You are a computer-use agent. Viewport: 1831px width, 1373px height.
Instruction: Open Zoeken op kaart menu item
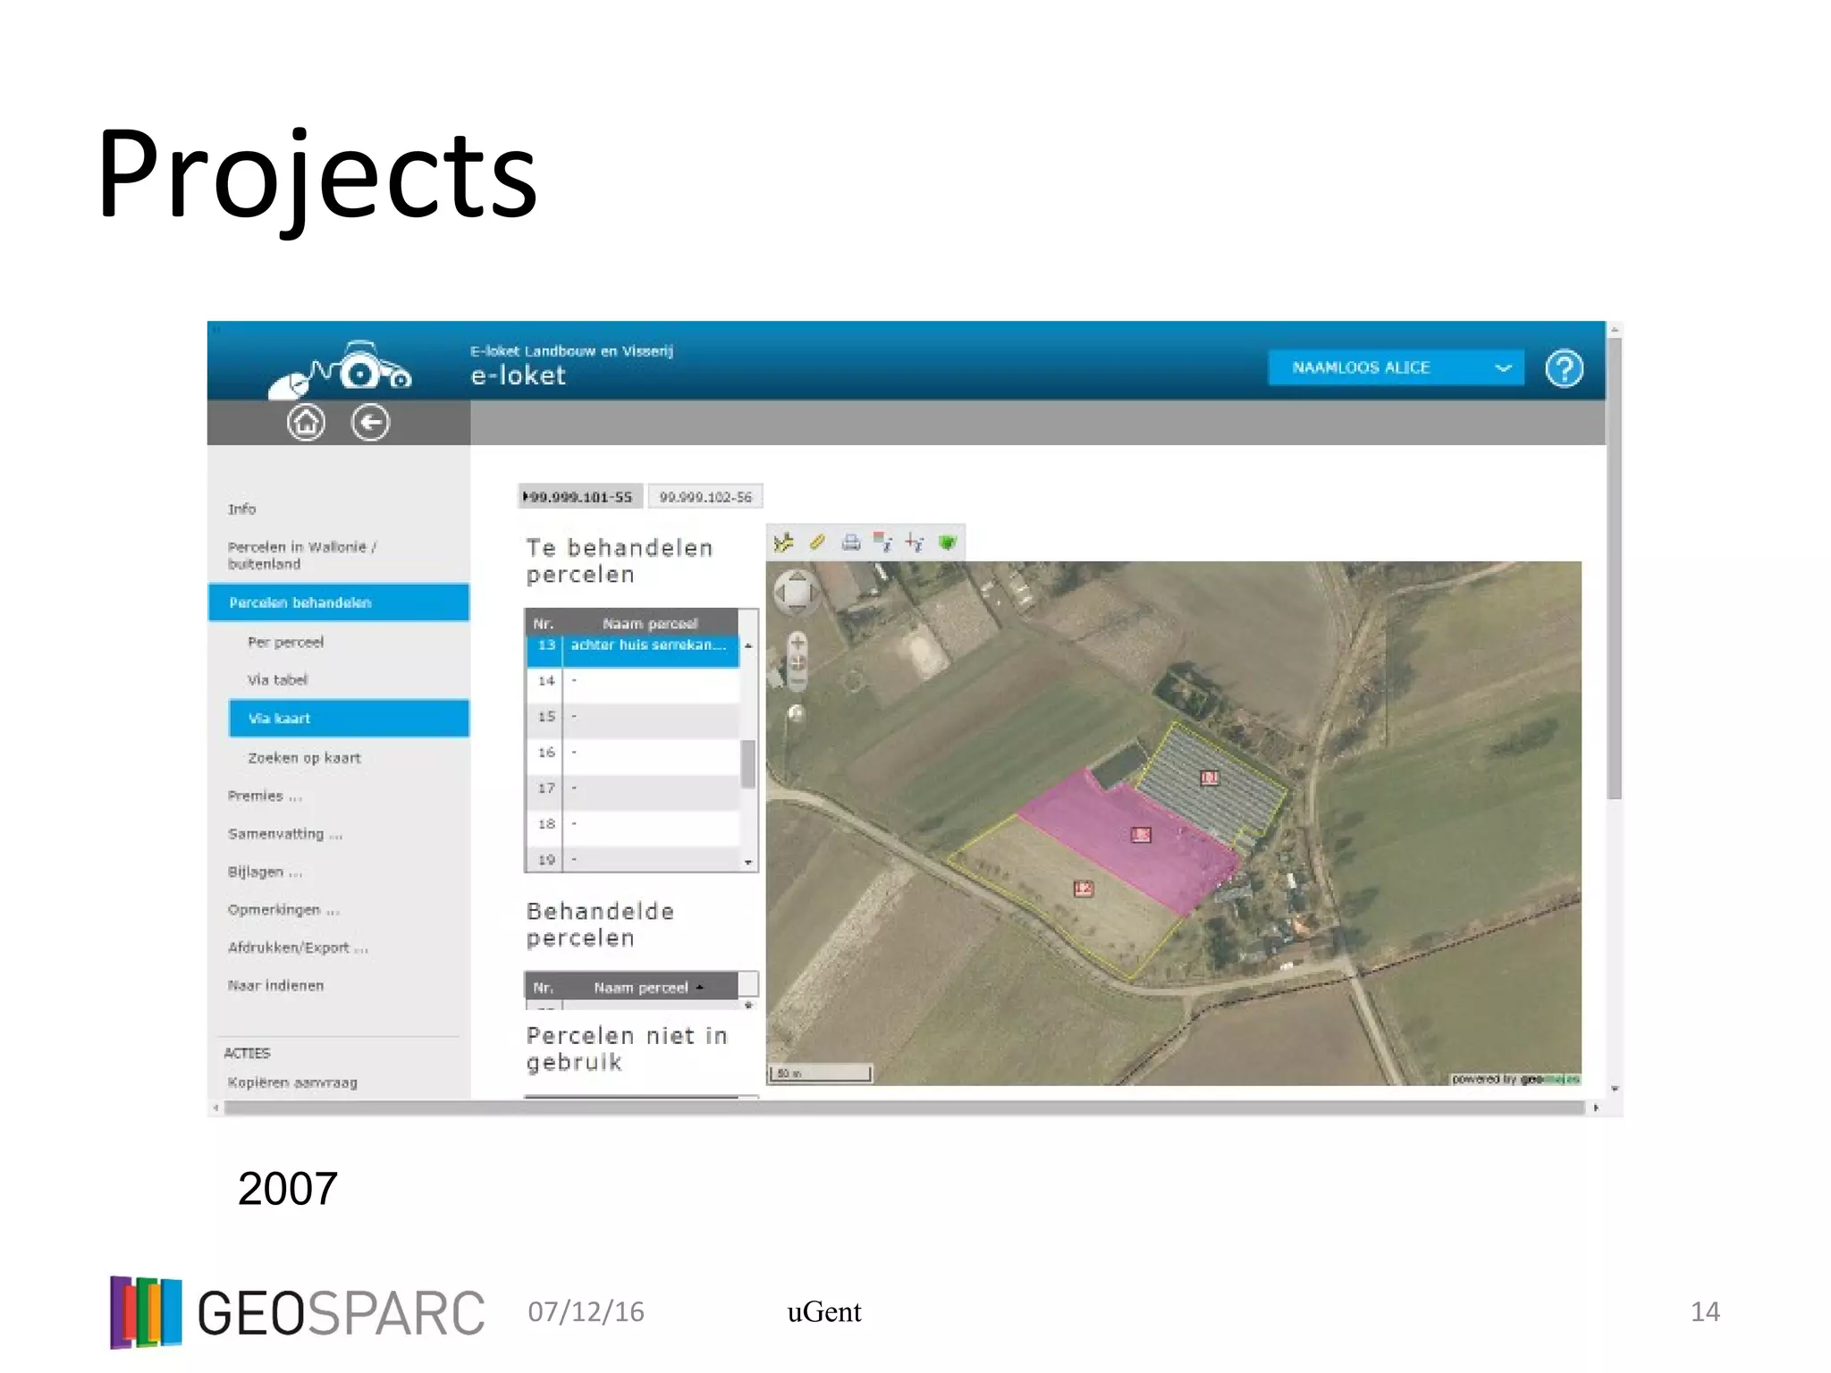pos(304,758)
